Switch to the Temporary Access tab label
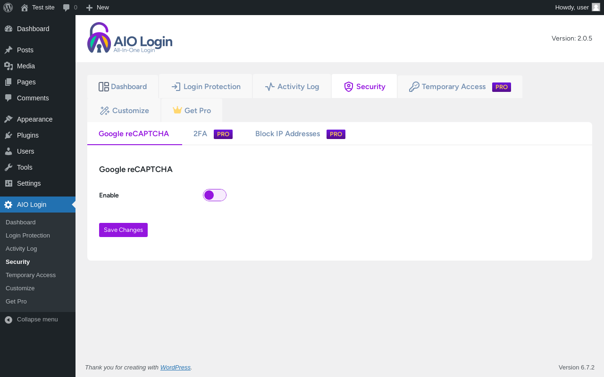 [454, 87]
